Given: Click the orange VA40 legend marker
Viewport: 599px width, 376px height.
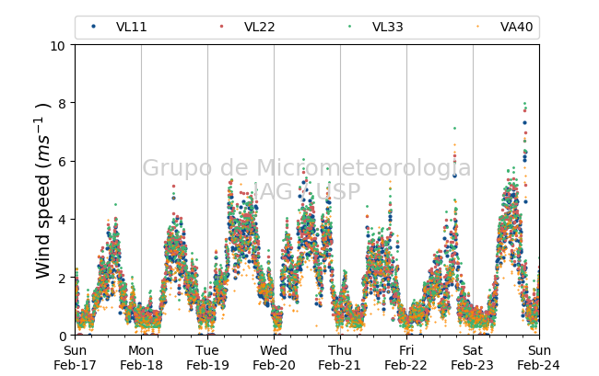Looking at the screenshot, I should [477, 27].
